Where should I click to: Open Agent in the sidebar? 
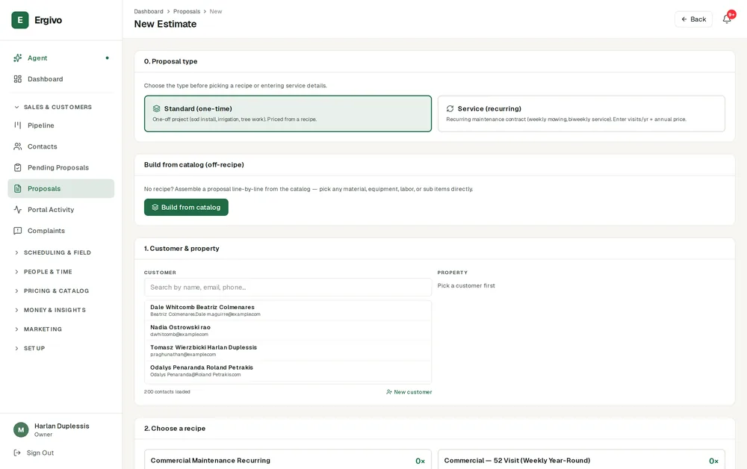click(x=61, y=58)
